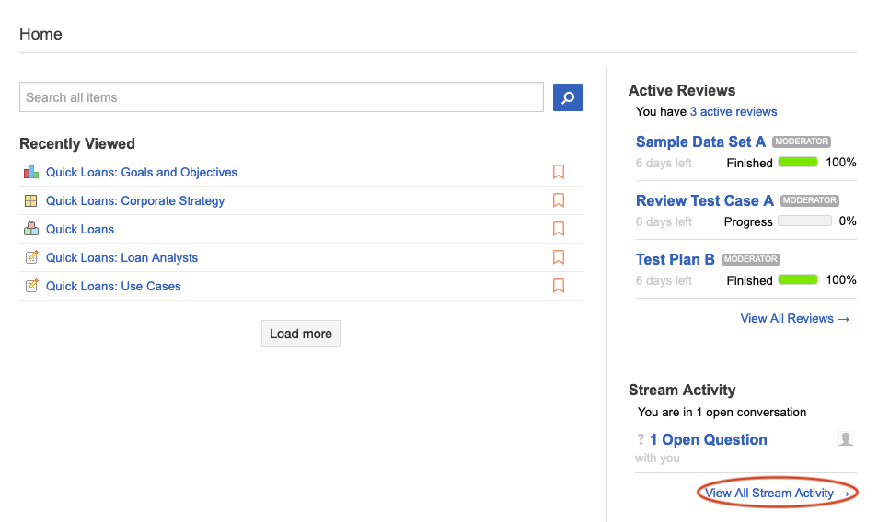Focus the Search all items field
The height and width of the screenshot is (522, 878).
(x=282, y=97)
